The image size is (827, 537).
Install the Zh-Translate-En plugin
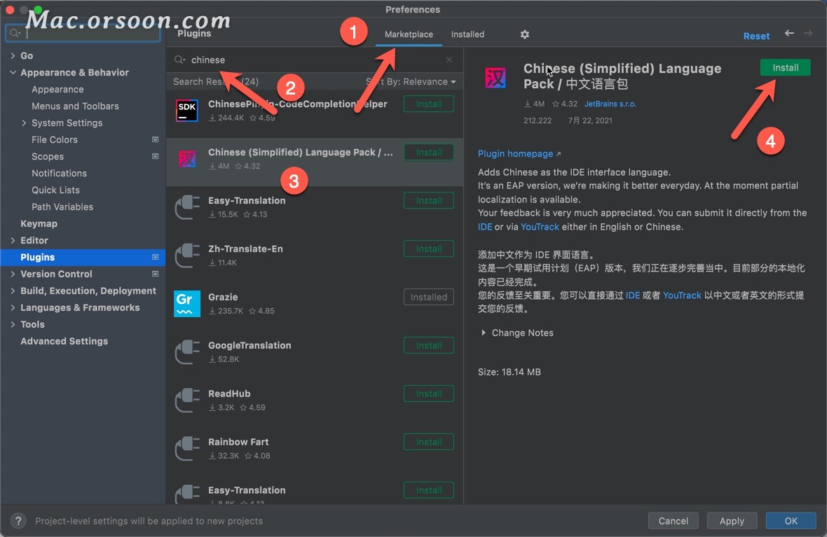coord(429,249)
